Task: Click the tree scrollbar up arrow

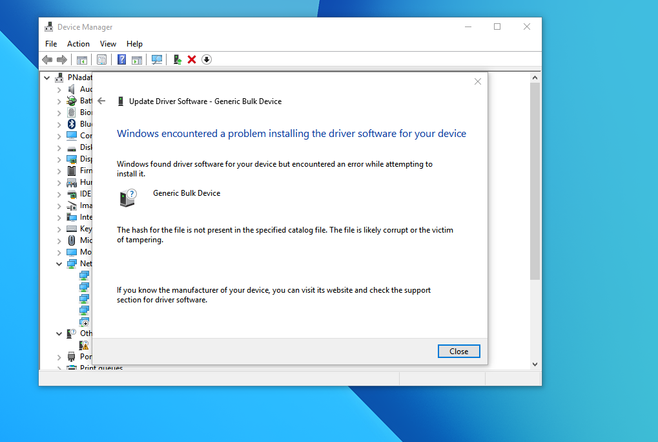Action: click(535, 78)
